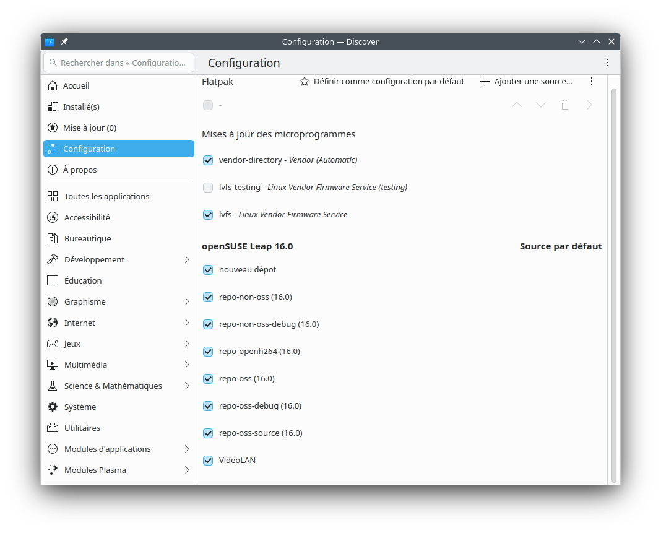Click the Accessibilité icon in sidebar
Viewport: 661px width, 533px height.
[53, 217]
